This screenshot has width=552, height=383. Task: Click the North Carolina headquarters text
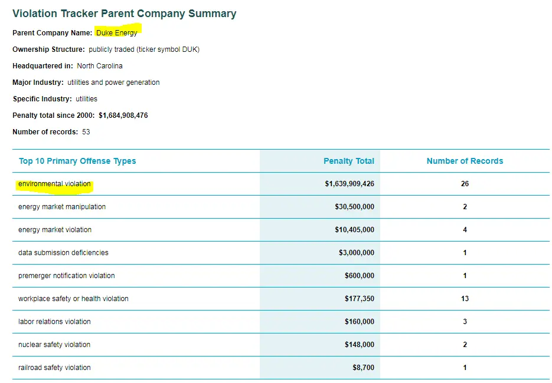100,66
